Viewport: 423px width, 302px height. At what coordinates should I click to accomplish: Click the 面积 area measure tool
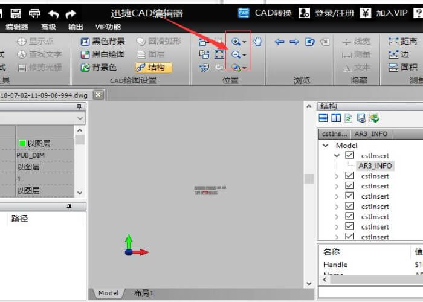point(403,67)
